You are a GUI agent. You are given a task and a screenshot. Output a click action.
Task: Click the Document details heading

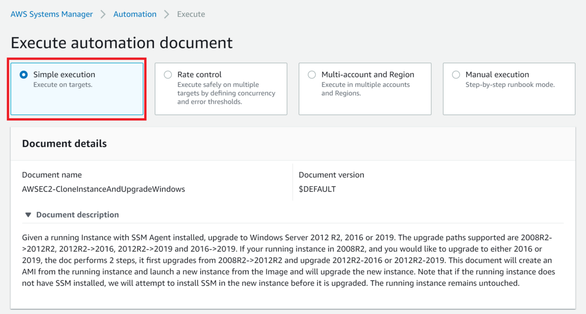pyautogui.click(x=64, y=144)
